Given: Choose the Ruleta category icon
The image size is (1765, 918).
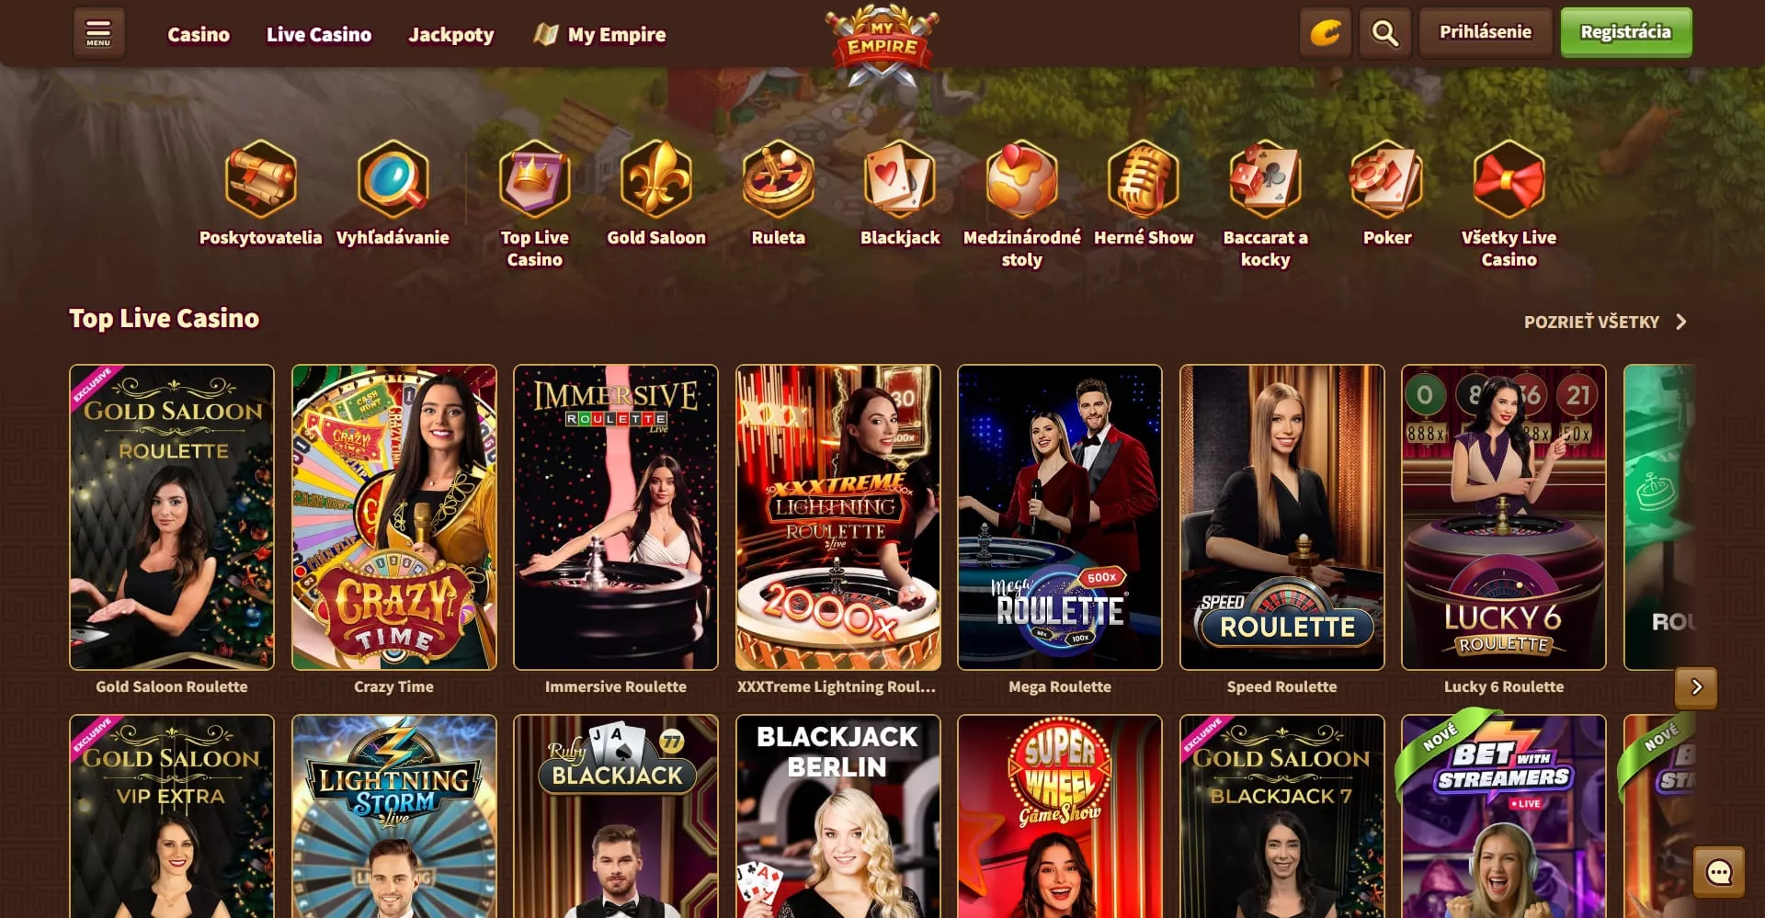Looking at the screenshot, I should tap(778, 179).
